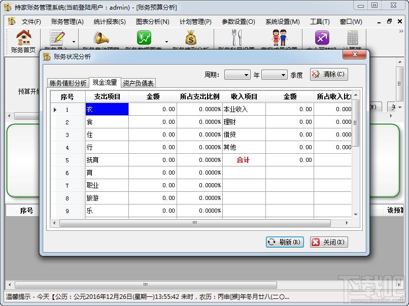Select the 其他 income cell
The width and height of the screenshot is (409, 306).
244,147
